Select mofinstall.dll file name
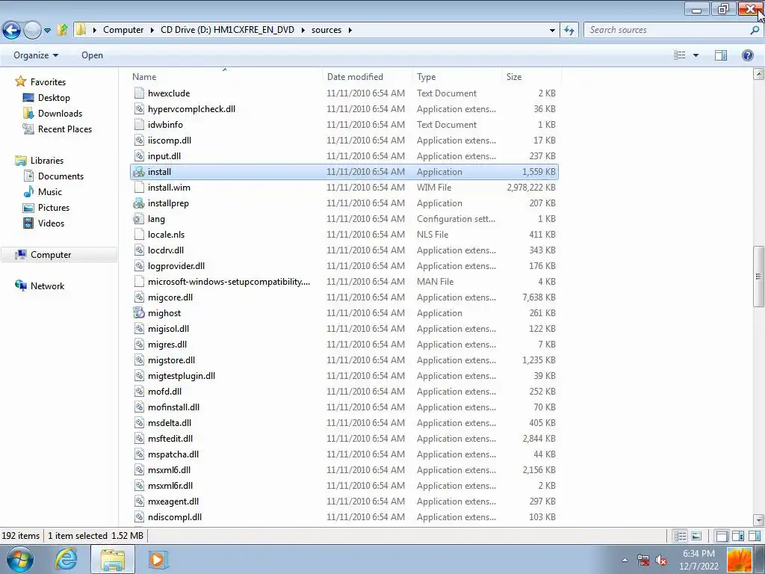 (x=173, y=407)
